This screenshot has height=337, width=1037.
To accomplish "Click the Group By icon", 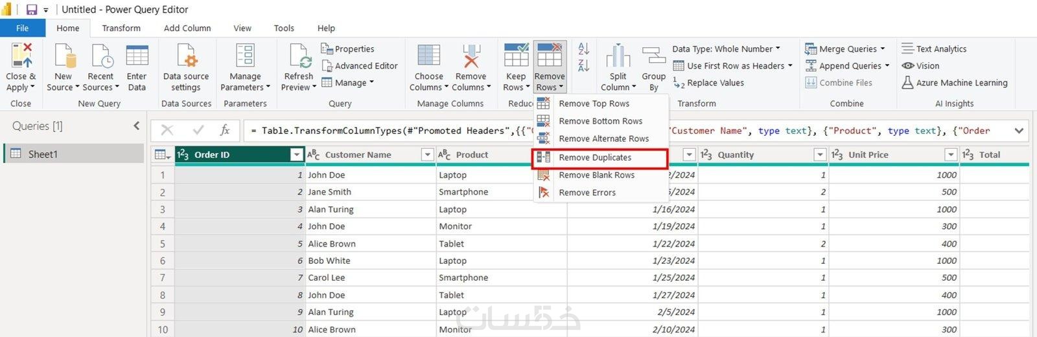I will point(653,56).
